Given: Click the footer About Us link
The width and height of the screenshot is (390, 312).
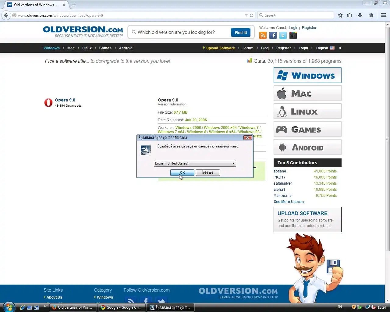Looking at the screenshot, I should 54,297.
